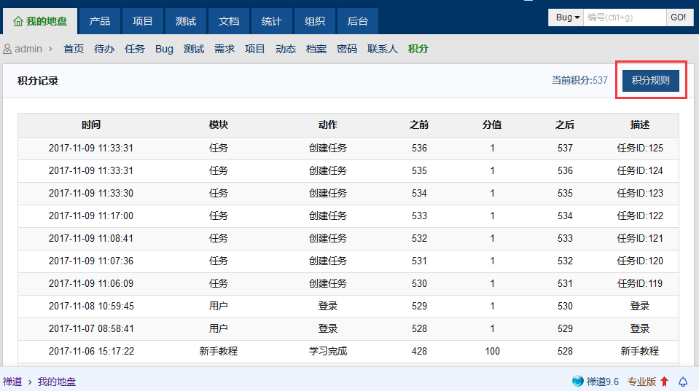The image size is (699, 391).
Task: Focus the 编号 search input field
Action: click(625, 17)
